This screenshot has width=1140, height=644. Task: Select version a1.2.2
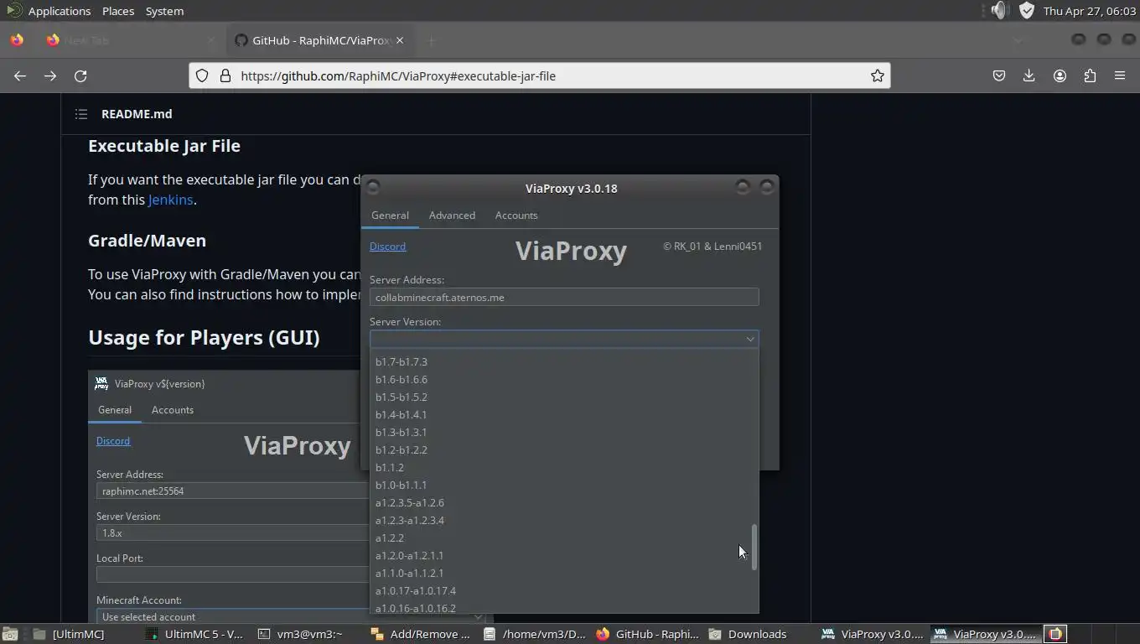click(x=564, y=538)
